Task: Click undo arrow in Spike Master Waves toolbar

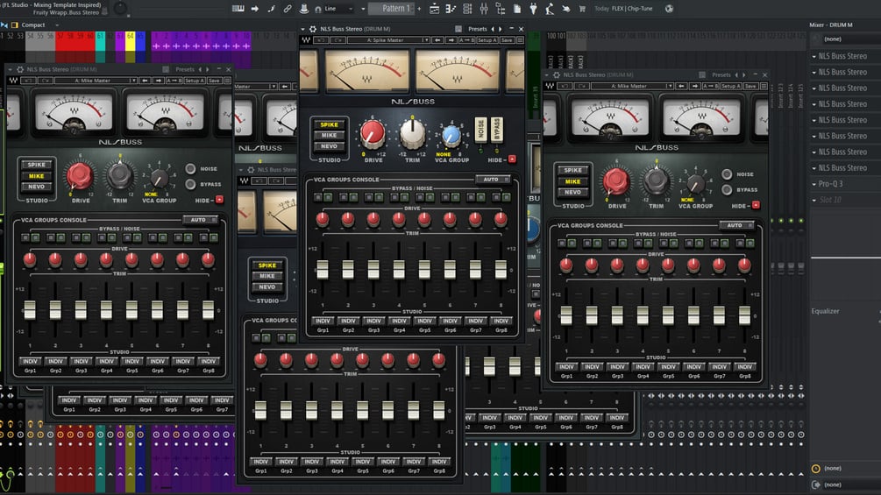Action: click(321, 39)
